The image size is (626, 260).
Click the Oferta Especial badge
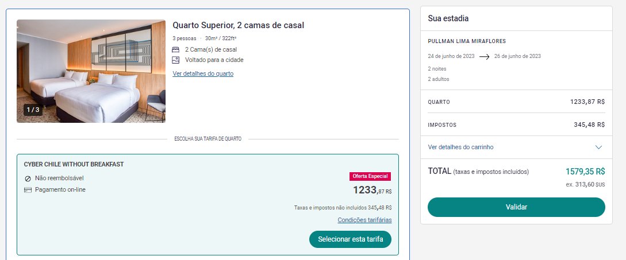pos(370,176)
